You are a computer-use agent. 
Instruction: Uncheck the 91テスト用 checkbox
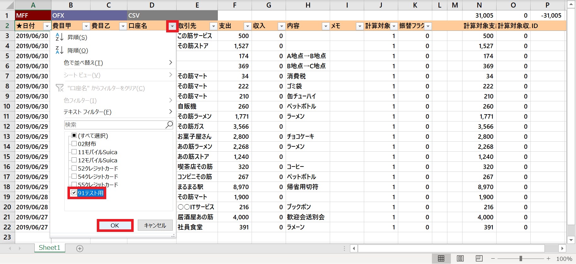click(x=74, y=193)
